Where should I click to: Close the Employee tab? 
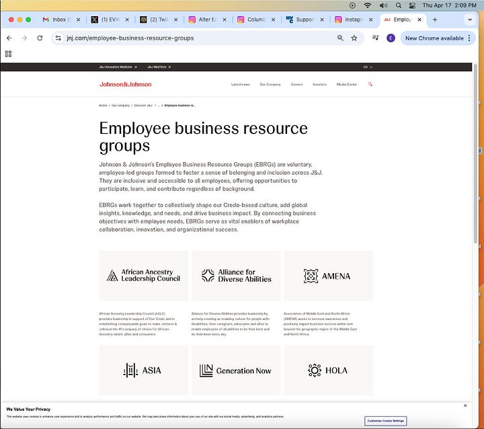tap(419, 19)
